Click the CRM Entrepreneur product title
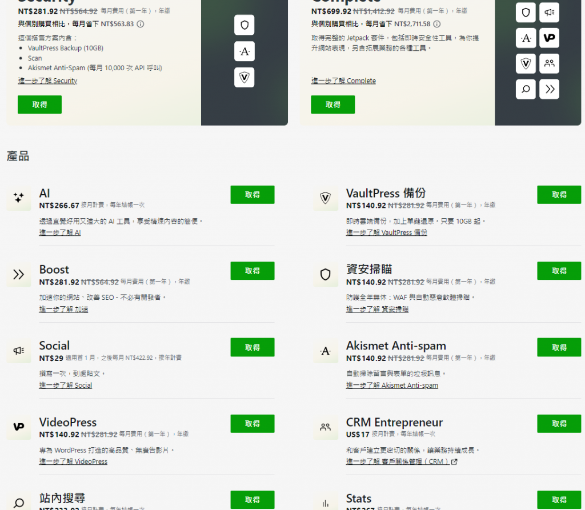585x510 pixels. [x=394, y=422]
